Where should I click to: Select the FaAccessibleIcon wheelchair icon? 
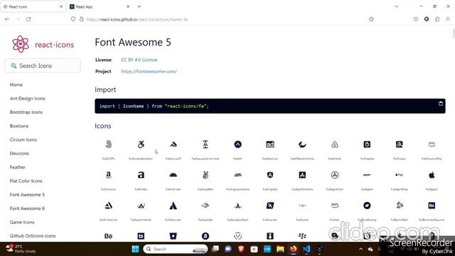click(x=141, y=144)
